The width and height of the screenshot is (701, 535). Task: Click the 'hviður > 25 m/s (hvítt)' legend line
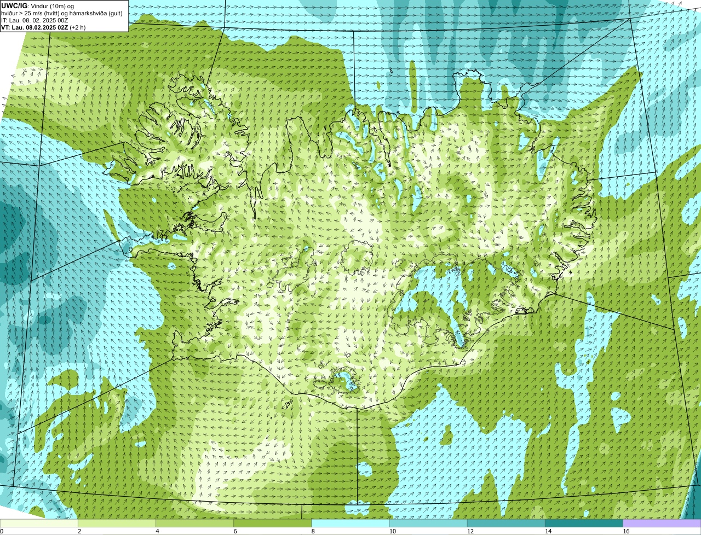tap(62, 13)
